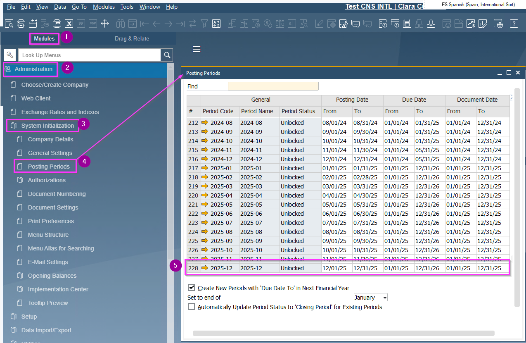
Task: Click inside the Find input field
Action: (x=273, y=86)
